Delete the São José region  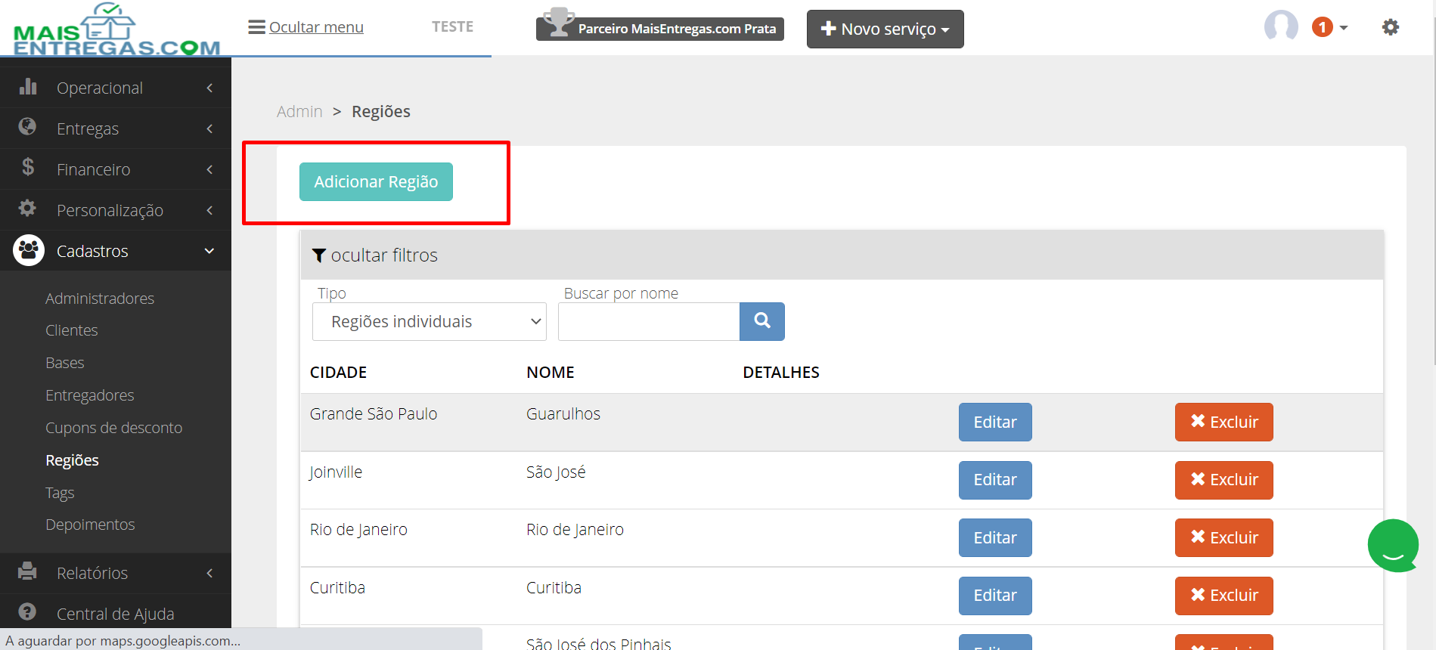point(1224,480)
